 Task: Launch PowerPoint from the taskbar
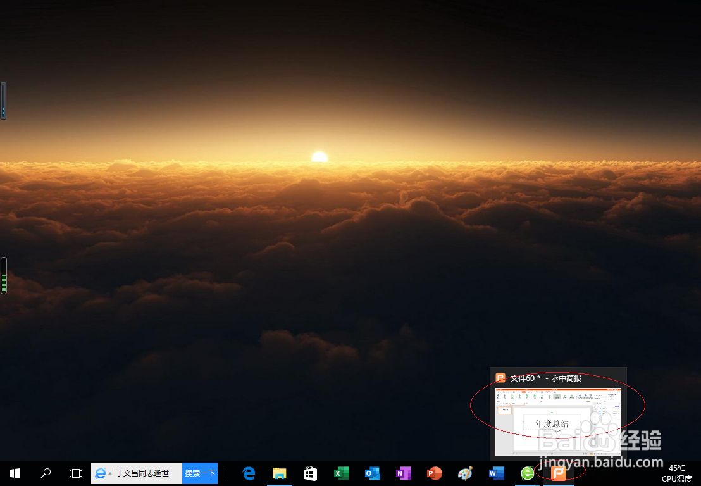(x=434, y=473)
